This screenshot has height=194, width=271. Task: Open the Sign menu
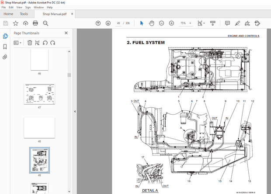coord(28,7)
